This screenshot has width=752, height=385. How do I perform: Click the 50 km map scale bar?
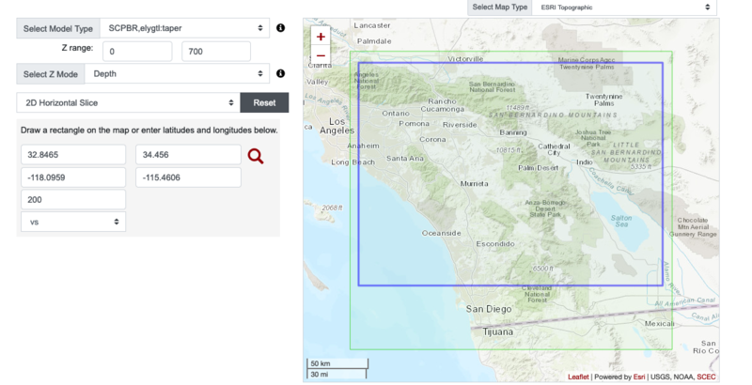point(337,363)
